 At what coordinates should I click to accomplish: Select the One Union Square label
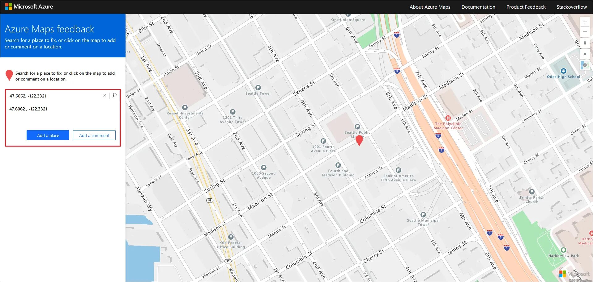[348, 20]
